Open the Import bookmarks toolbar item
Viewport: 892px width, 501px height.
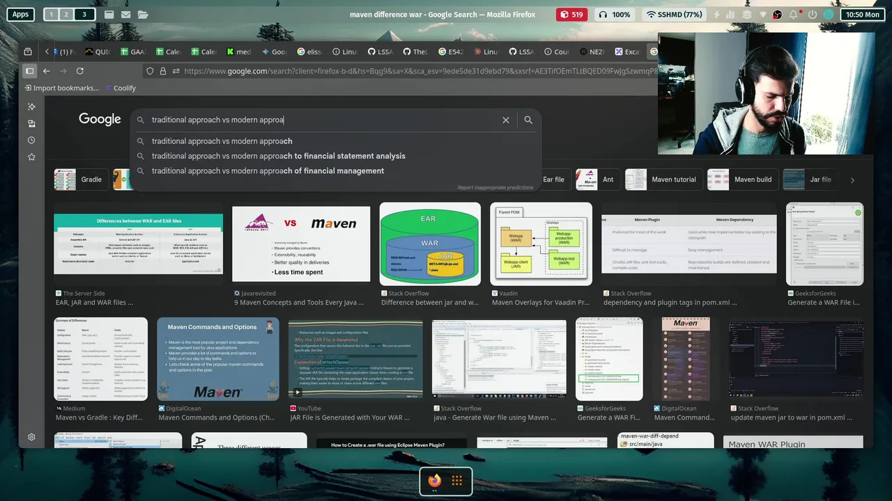tap(61, 88)
